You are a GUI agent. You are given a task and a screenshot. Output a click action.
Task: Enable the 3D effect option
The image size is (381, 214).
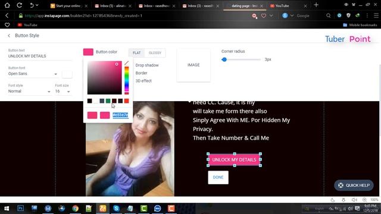pos(143,81)
